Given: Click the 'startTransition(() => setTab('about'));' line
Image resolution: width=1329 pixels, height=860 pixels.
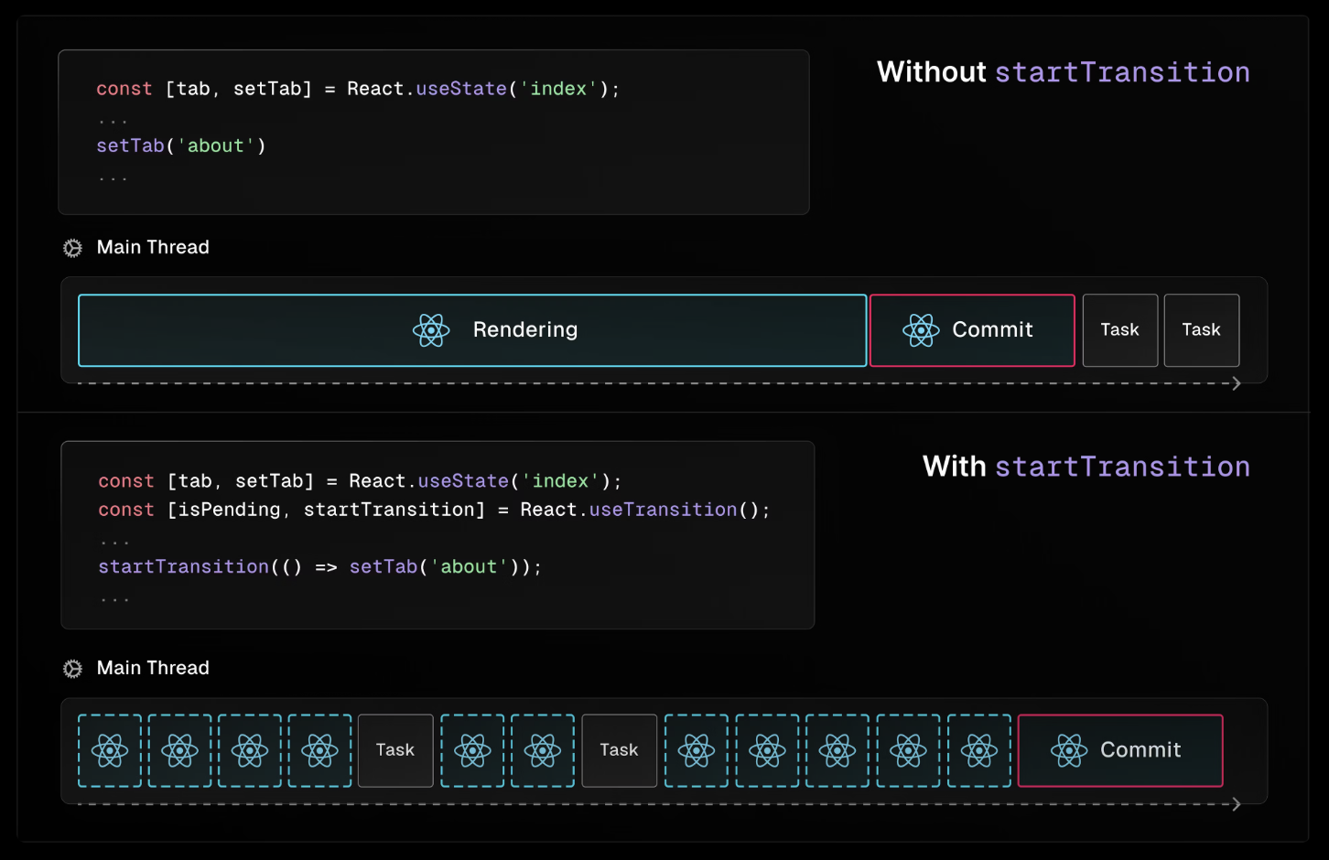Looking at the screenshot, I should coord(319,567).
